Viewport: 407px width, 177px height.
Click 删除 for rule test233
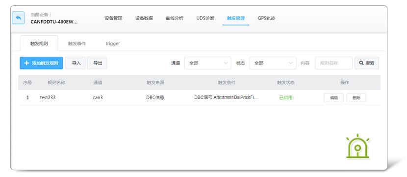[356, 98]
